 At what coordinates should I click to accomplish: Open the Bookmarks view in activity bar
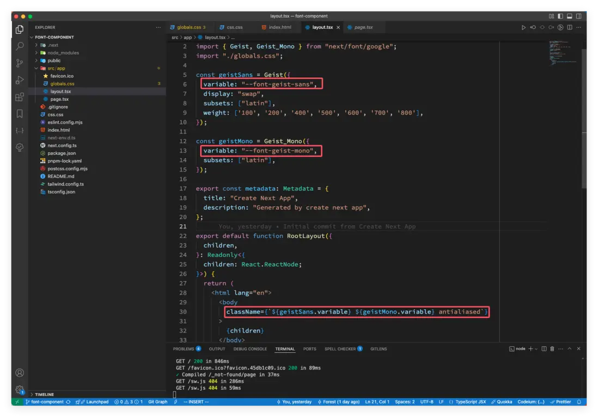pyautogui.click(x=20, y=114)
